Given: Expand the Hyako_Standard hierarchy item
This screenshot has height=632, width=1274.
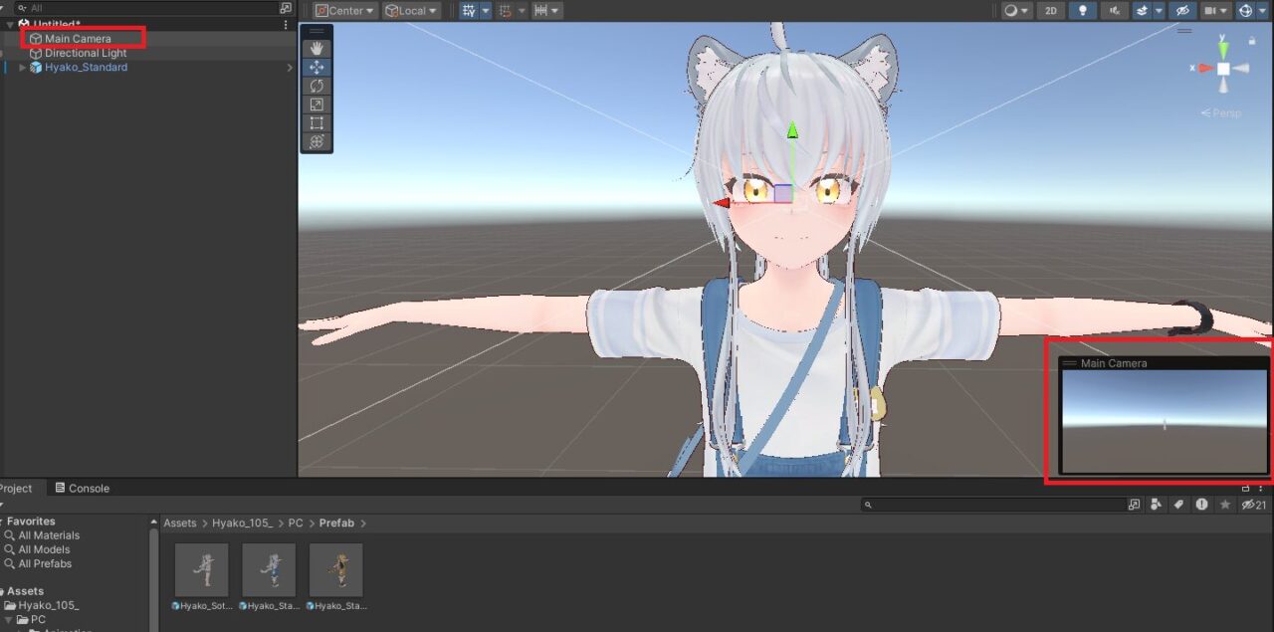Looking at the screenshot, I should tap(22, 68).
